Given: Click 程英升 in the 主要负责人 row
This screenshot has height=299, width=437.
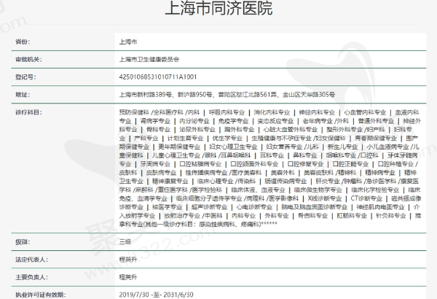Looking at the screenshot, I should 128,277.
